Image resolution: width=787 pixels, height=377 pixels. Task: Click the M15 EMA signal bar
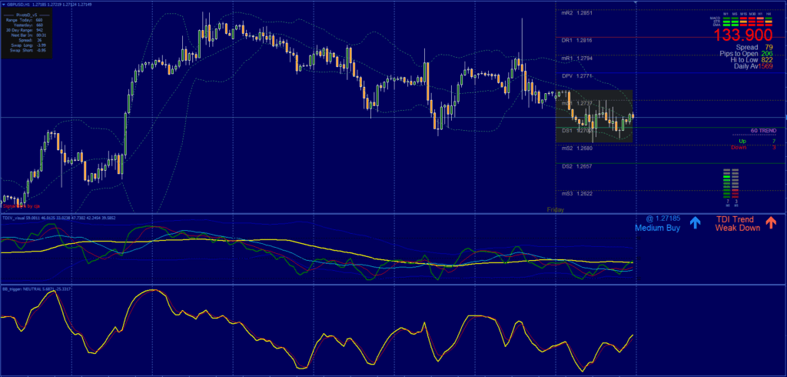point(743,25)
